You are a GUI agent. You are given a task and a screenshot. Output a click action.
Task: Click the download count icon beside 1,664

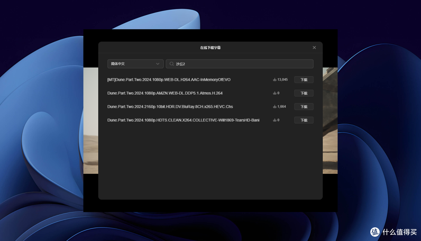275,107
